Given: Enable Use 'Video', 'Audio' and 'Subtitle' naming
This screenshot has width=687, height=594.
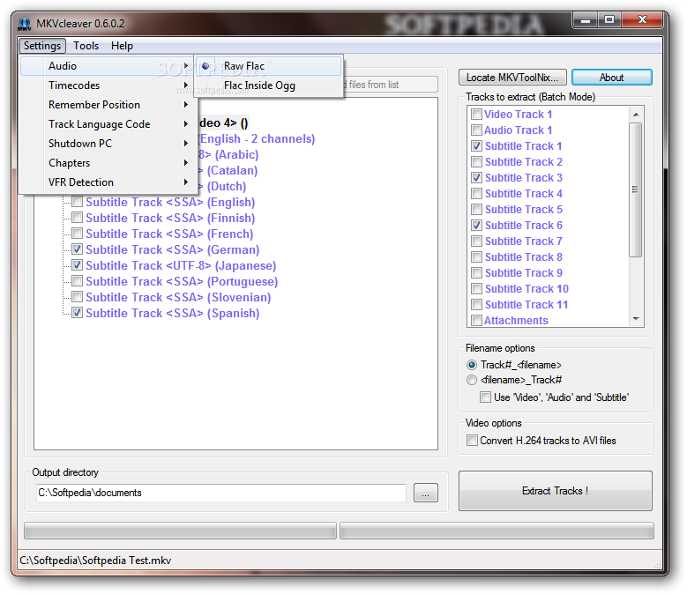Looking at the screenshot, I should click(485, 397).
